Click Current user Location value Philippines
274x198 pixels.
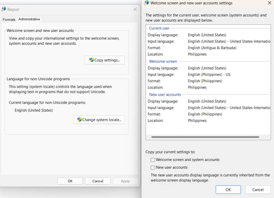[197, 54]
